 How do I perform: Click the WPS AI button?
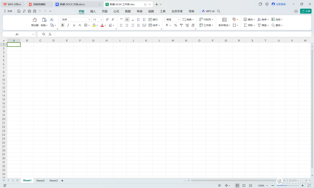(208, 11)
